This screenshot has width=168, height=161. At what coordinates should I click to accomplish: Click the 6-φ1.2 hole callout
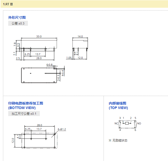pos(62,129)
